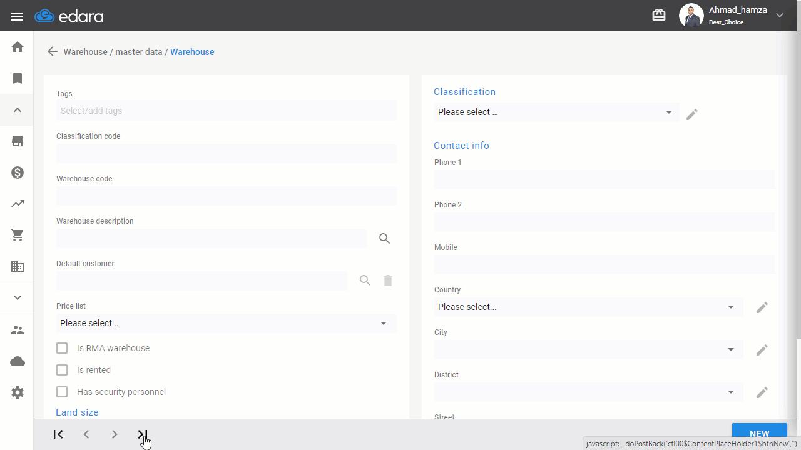Open the Classification dropdown
This screenshot has width=801, height=450.
pos(556,112)
